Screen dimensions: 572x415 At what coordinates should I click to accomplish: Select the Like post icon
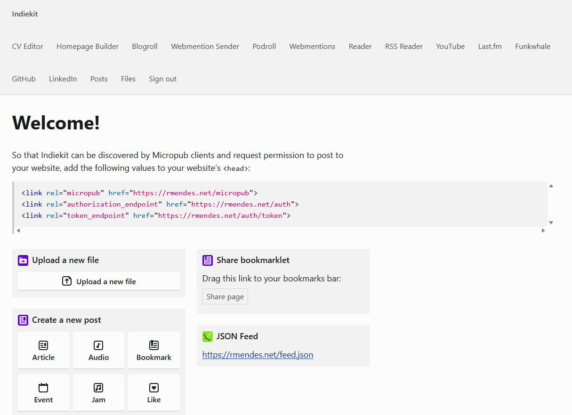tap(154, 388)
